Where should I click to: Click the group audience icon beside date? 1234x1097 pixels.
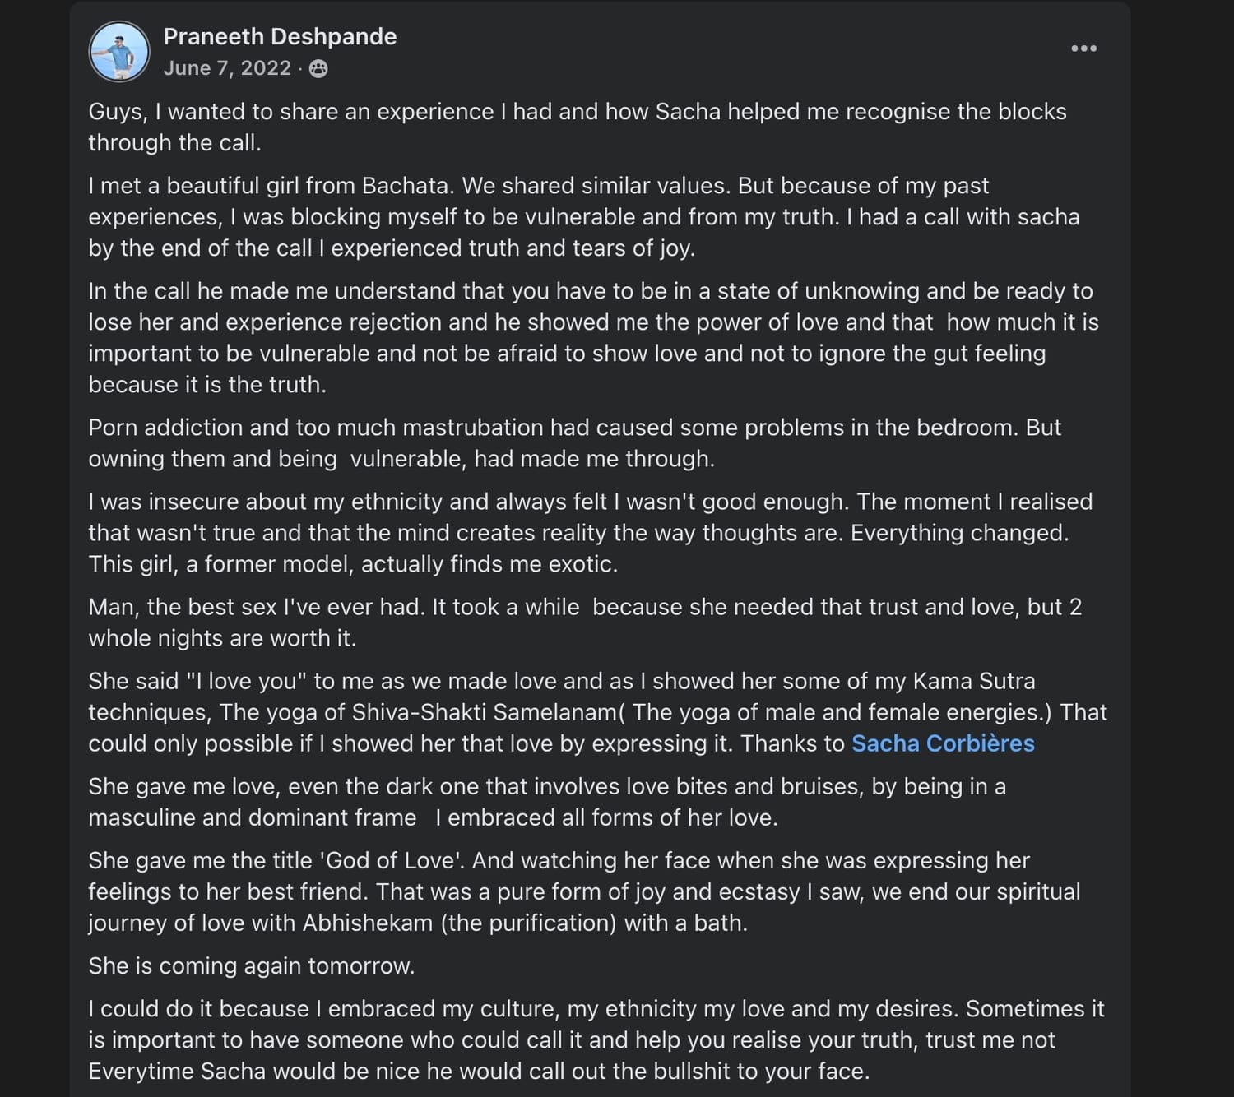coord(318,69)
